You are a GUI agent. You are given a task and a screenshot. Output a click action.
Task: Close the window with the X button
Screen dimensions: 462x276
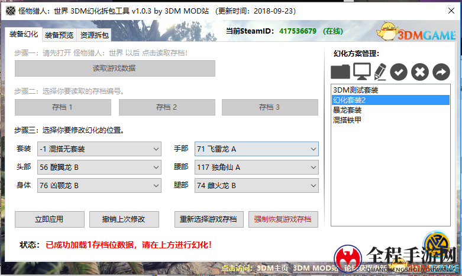451,11
